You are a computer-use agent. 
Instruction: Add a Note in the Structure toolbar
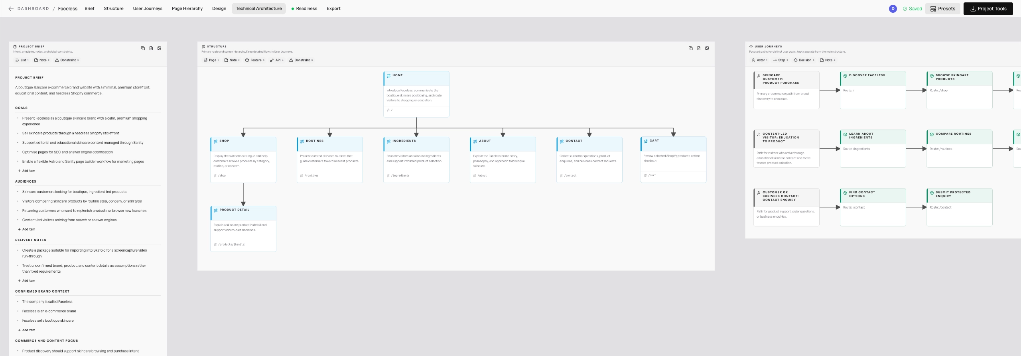pyautogui.click(x=232, y=60)
